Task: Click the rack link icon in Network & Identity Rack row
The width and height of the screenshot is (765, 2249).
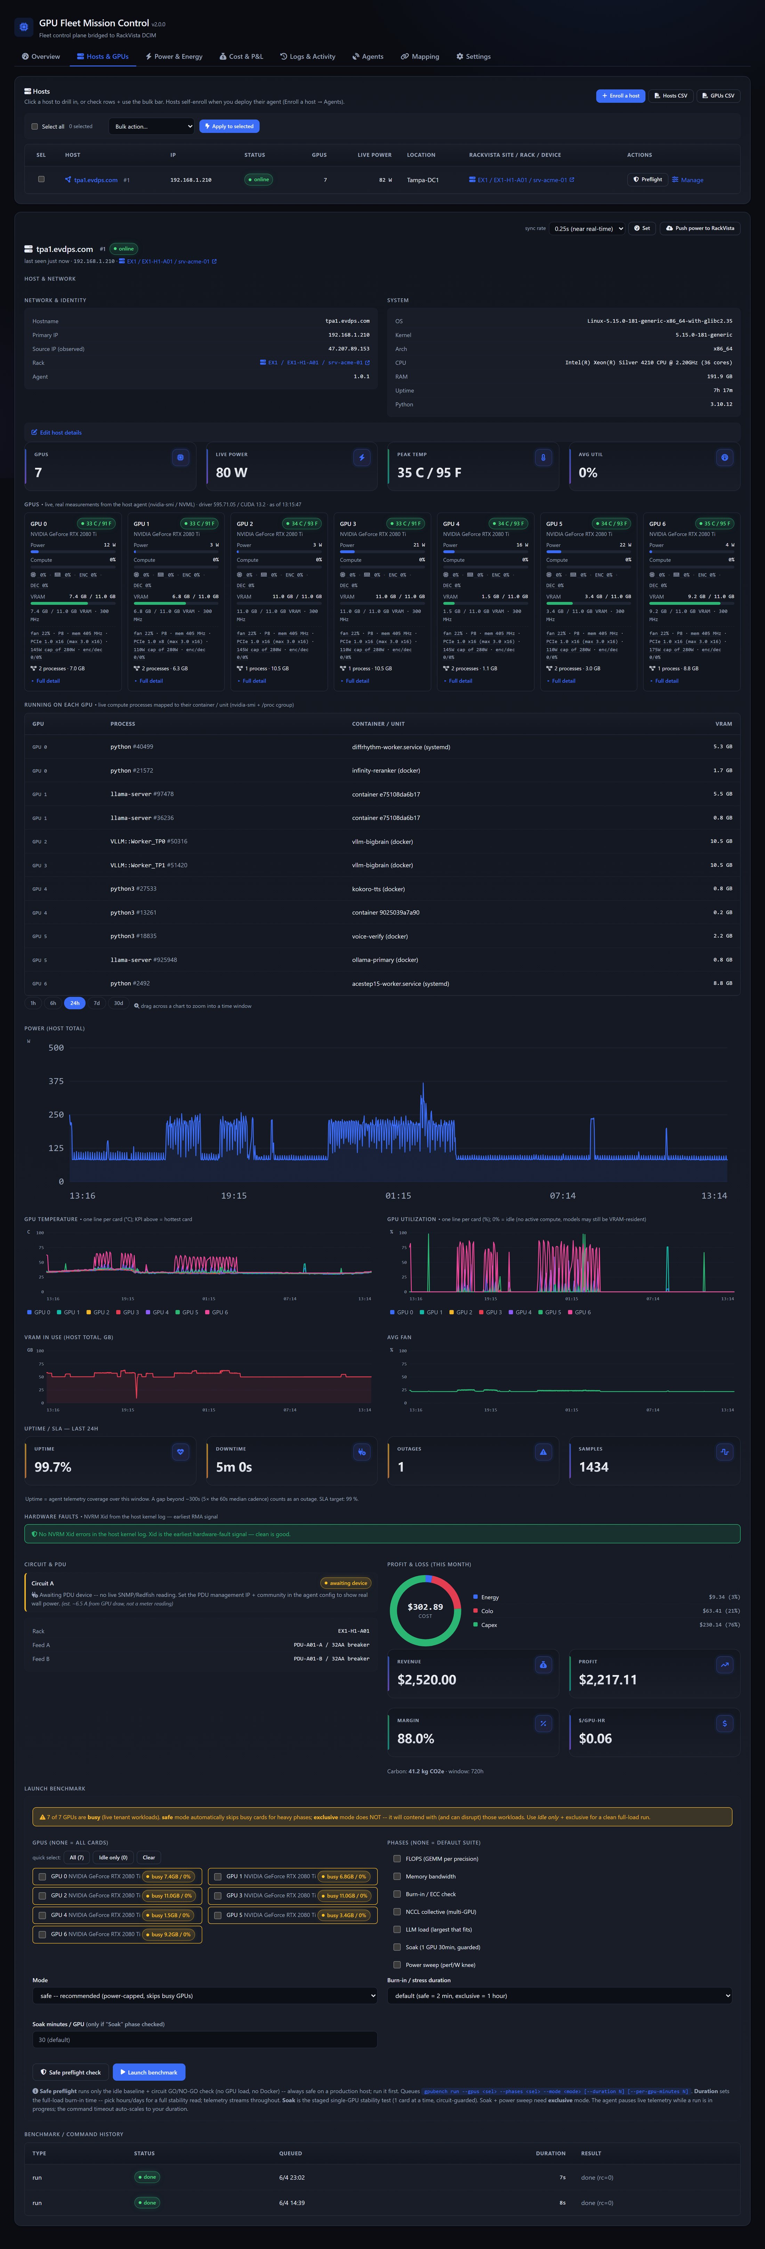Action: (263, 362)
